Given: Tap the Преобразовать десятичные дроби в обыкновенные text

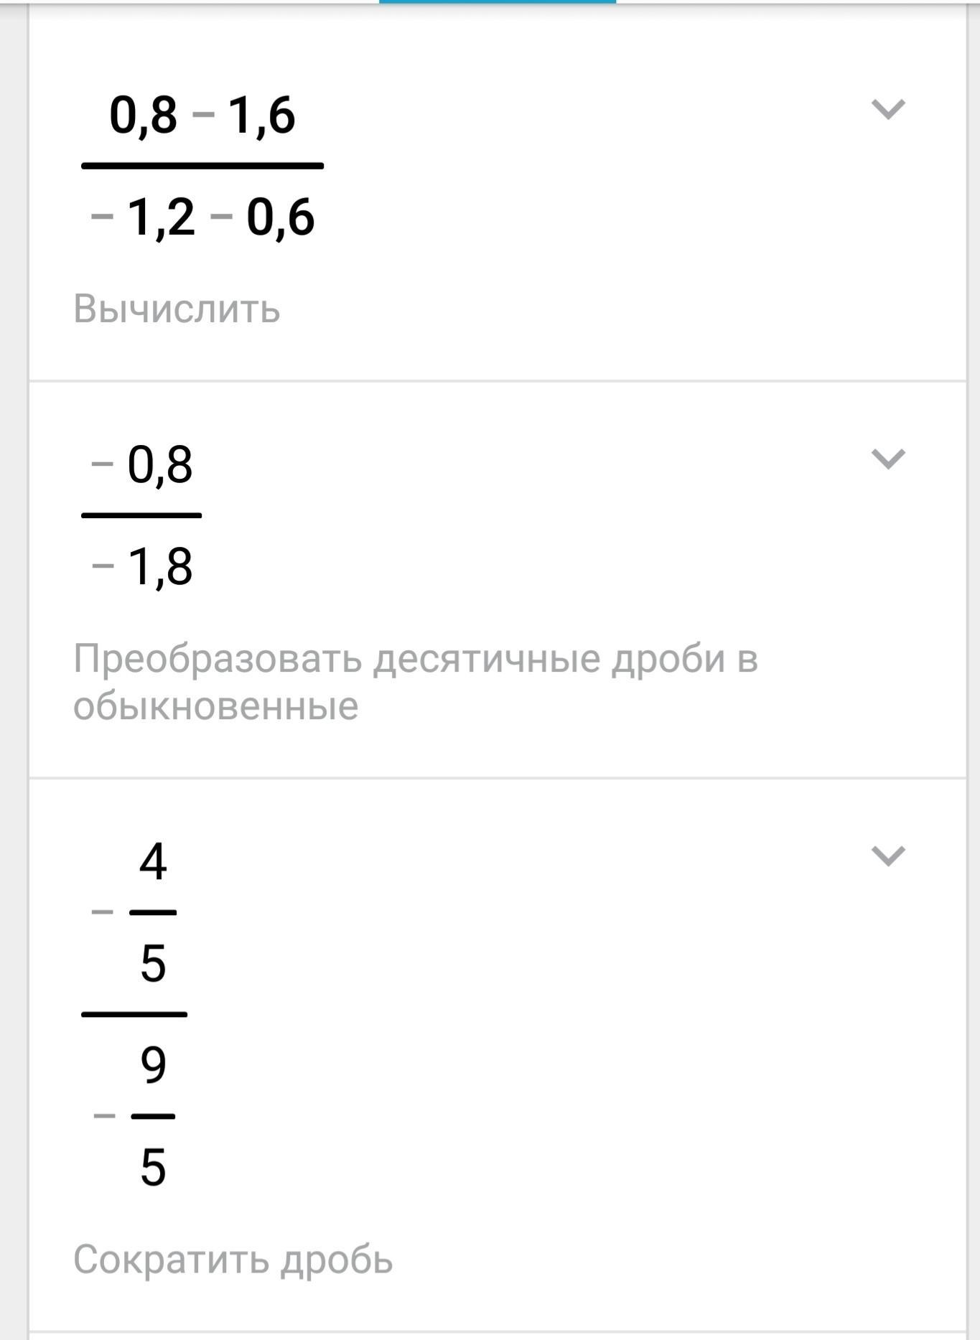Looking at the screenshot, I should click(x=415, y=681).
